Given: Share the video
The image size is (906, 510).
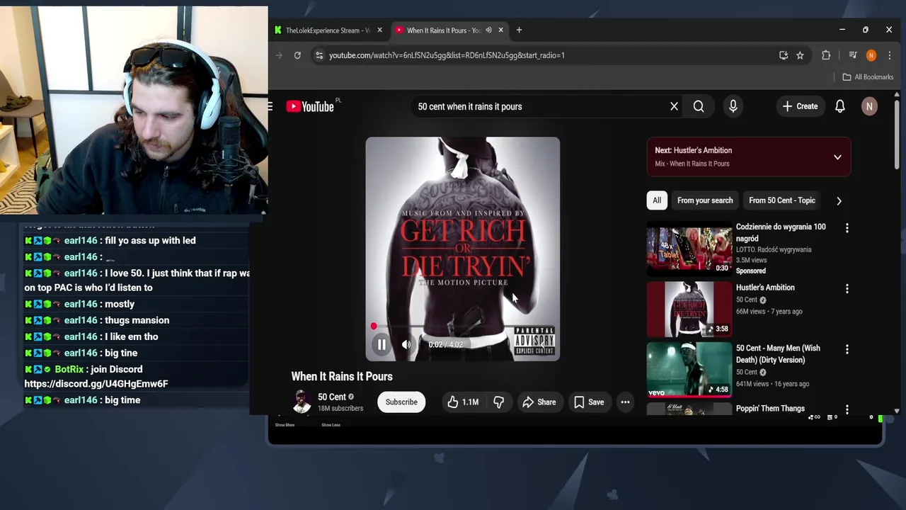Looking at the screenshot, I should (539, 402).
